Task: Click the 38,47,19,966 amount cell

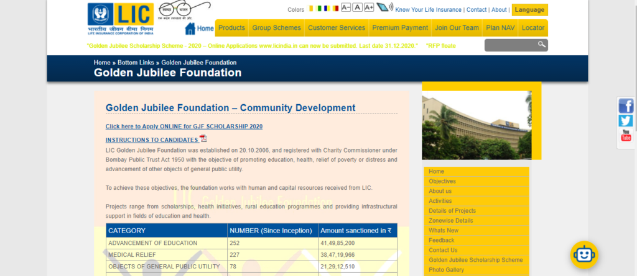Action: pyautogui.click(x=358, y=255)
